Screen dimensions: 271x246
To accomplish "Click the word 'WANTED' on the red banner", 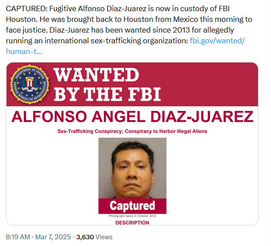I will (x=97, y=74).
